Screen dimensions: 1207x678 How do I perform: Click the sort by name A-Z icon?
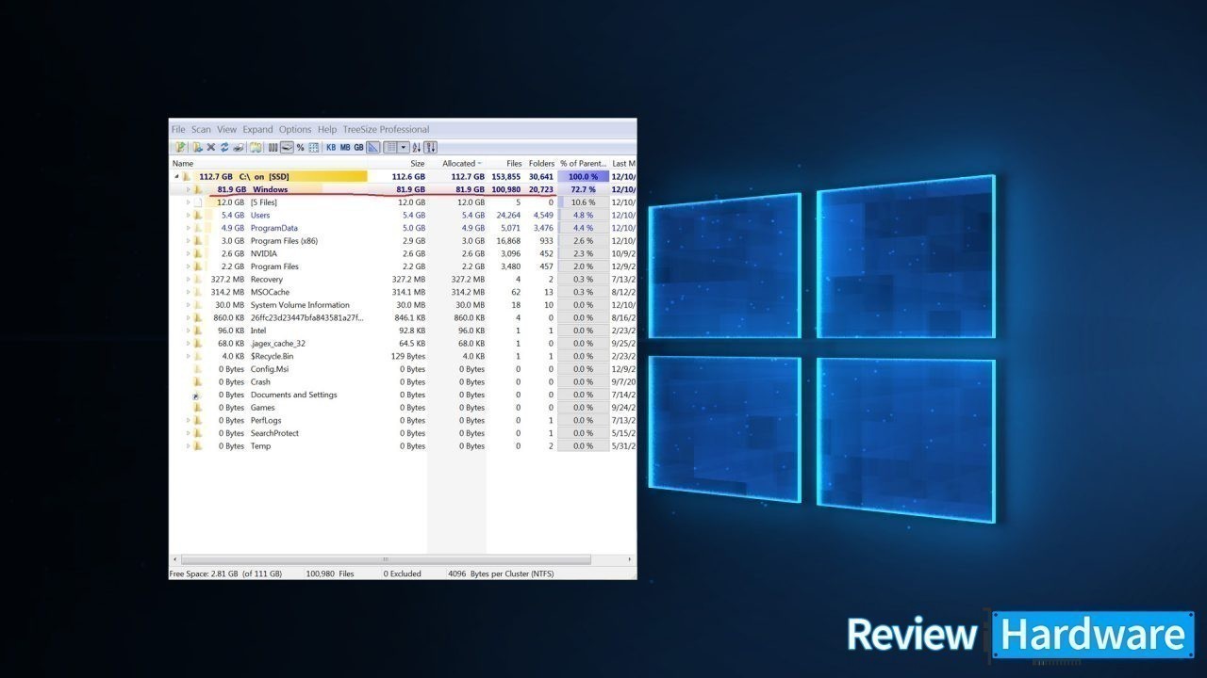click(417, 147)
